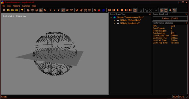Choose the orbit rotate tool
Viewport: 189px width, 99px height.
37,10
